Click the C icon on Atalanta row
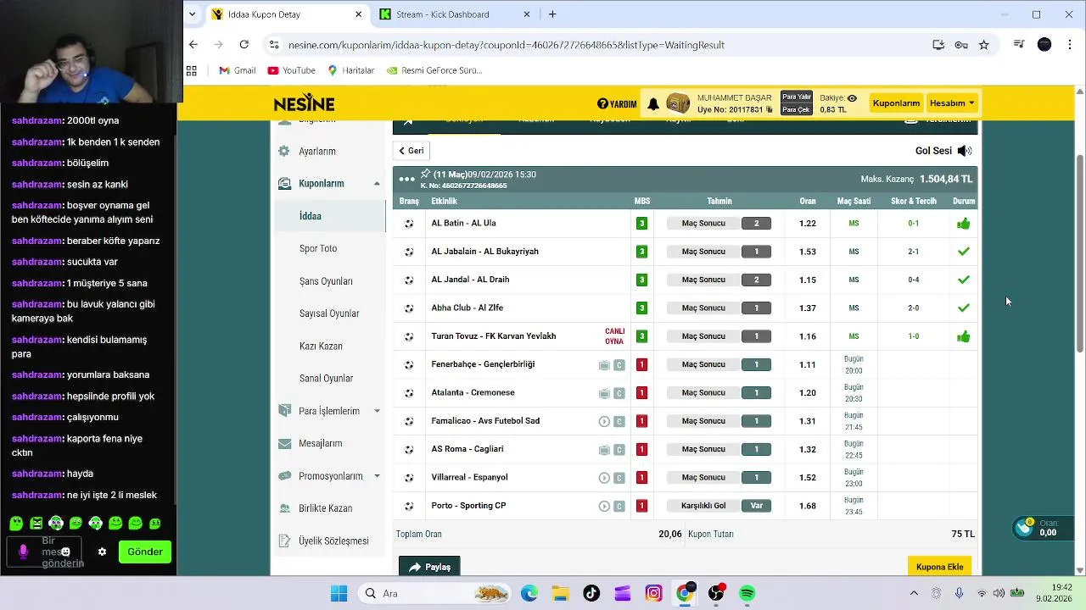 619,393
